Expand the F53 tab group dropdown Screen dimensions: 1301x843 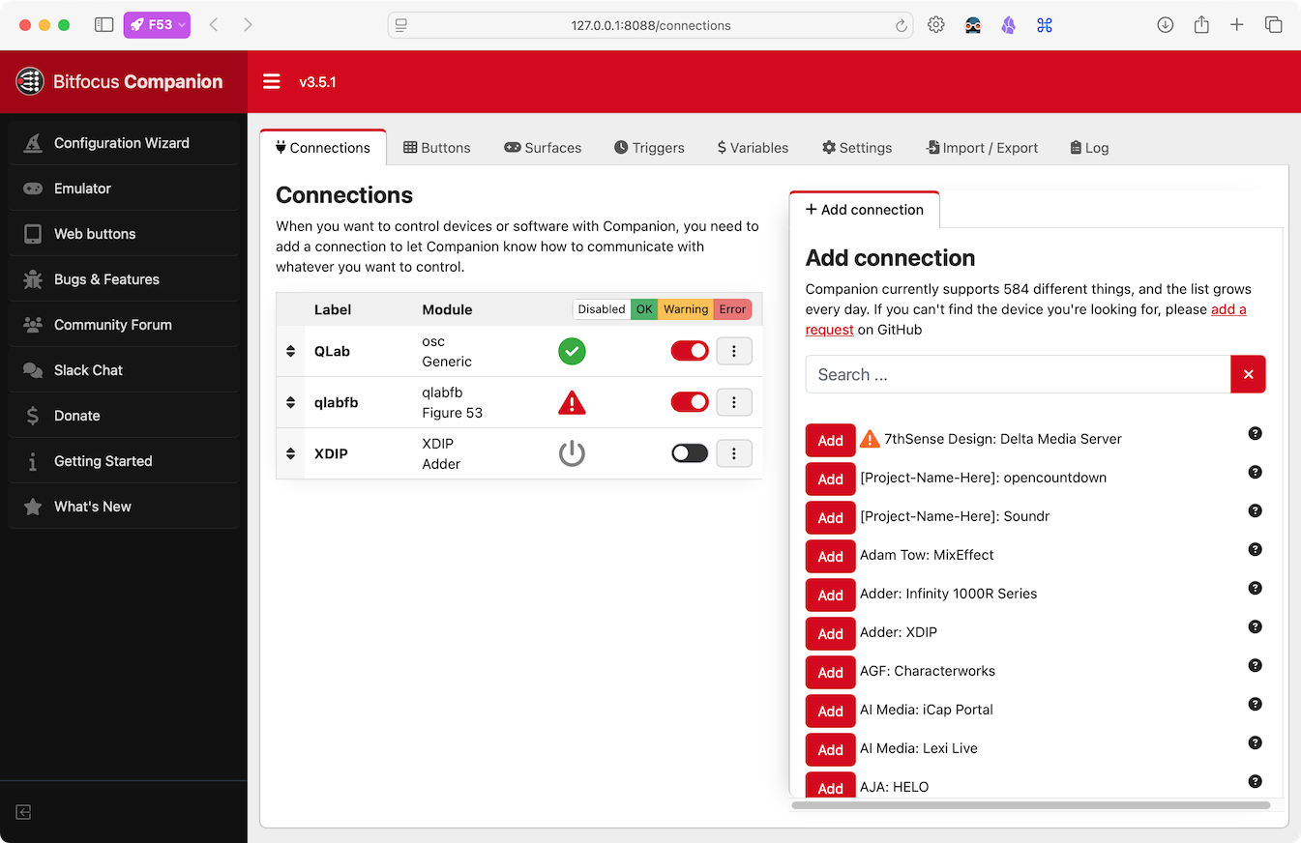point(157,25)
